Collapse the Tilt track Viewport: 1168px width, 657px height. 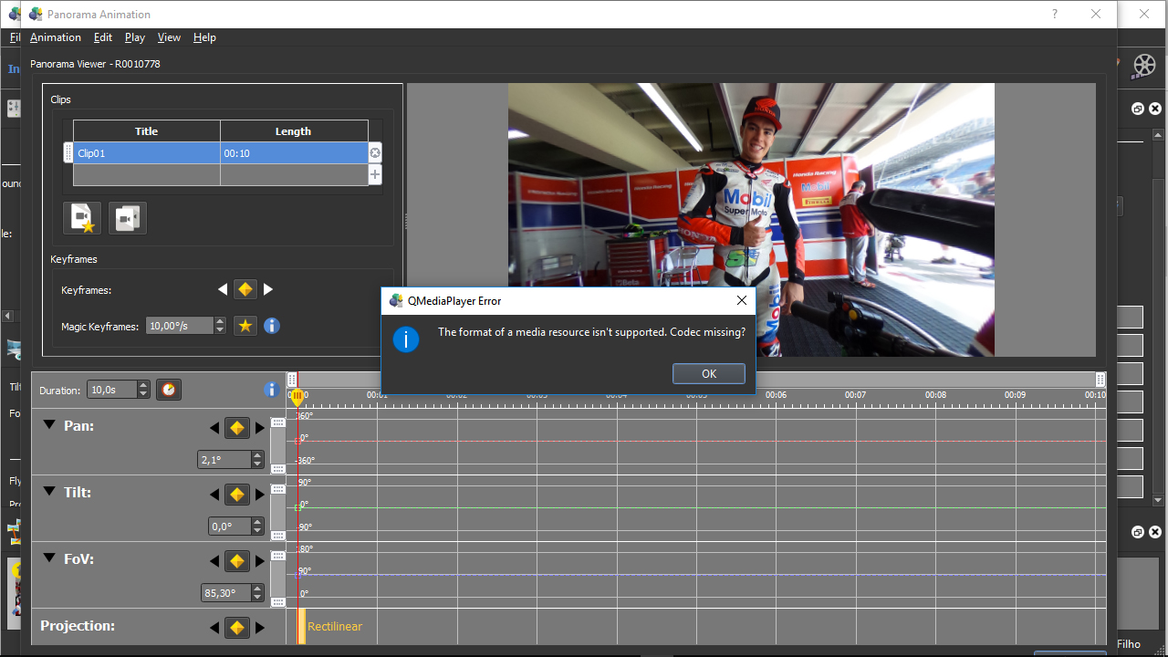click(49, 492)
